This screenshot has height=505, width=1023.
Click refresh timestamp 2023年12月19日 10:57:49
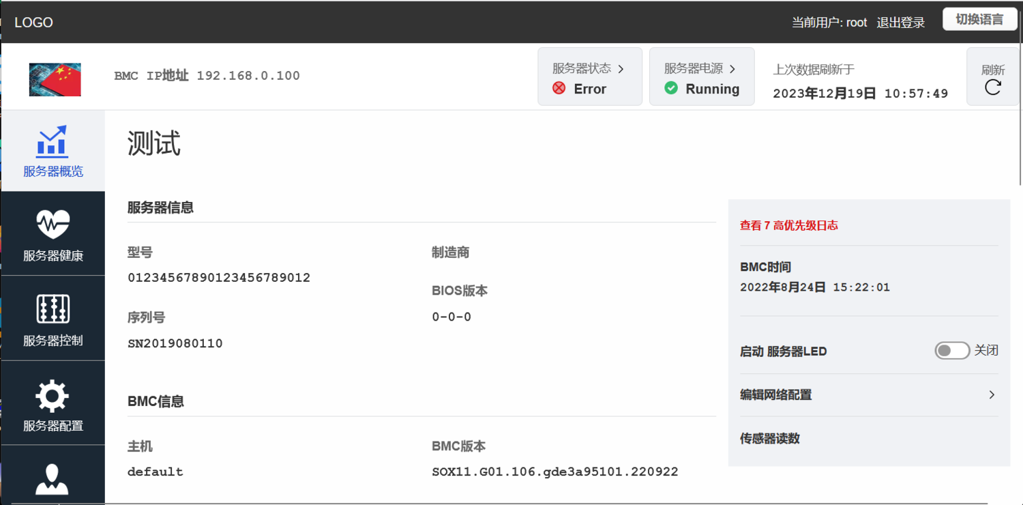861,93
